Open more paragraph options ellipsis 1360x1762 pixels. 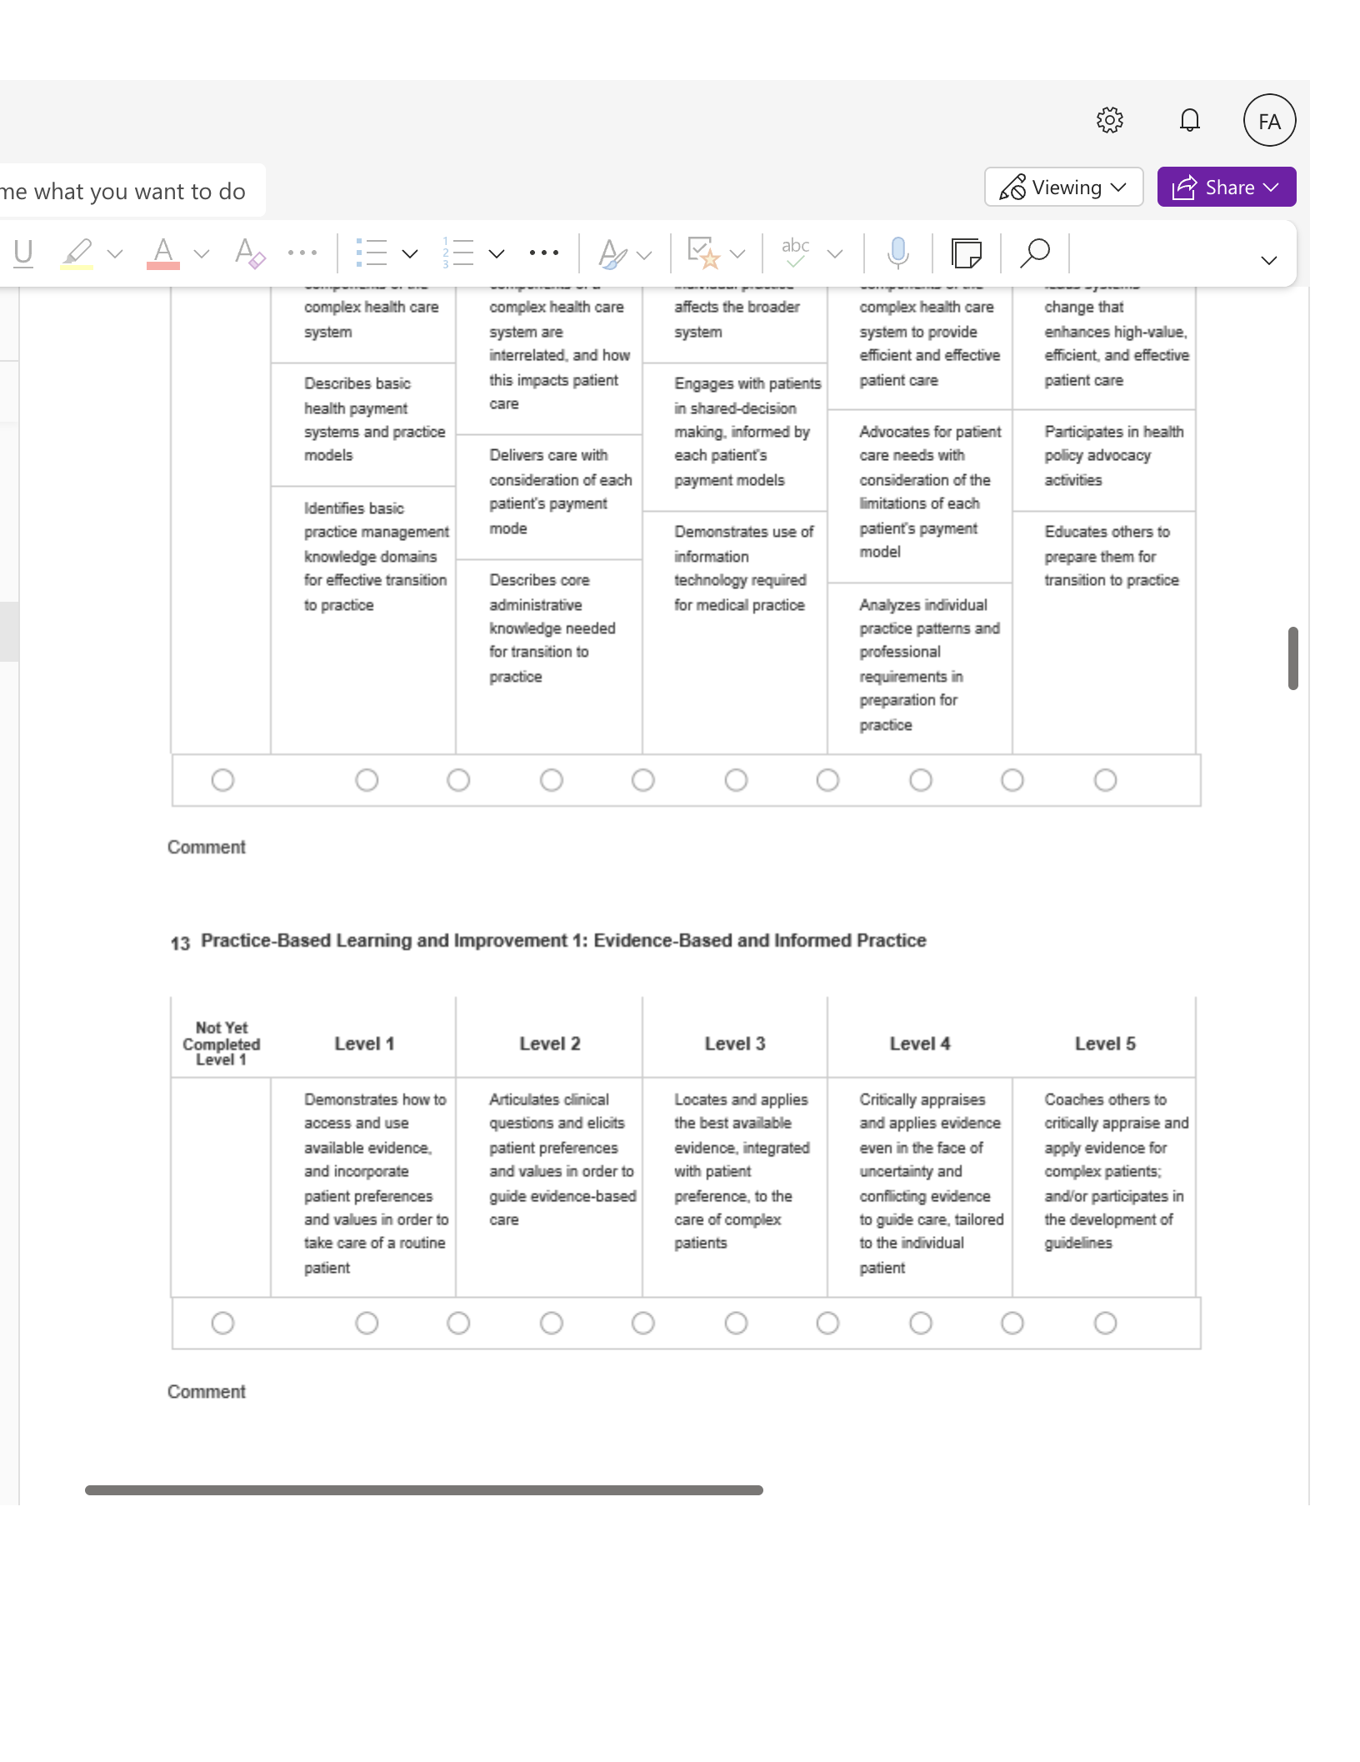544,253
